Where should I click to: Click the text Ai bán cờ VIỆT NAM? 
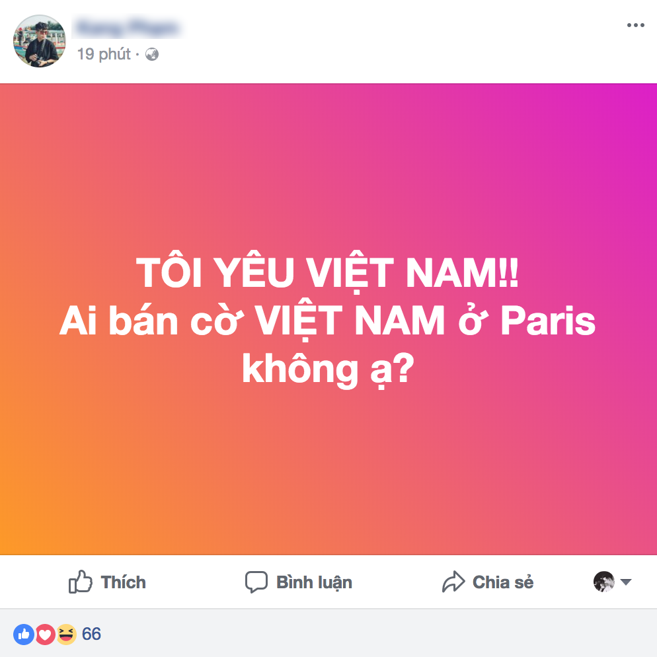pos(251,321)
